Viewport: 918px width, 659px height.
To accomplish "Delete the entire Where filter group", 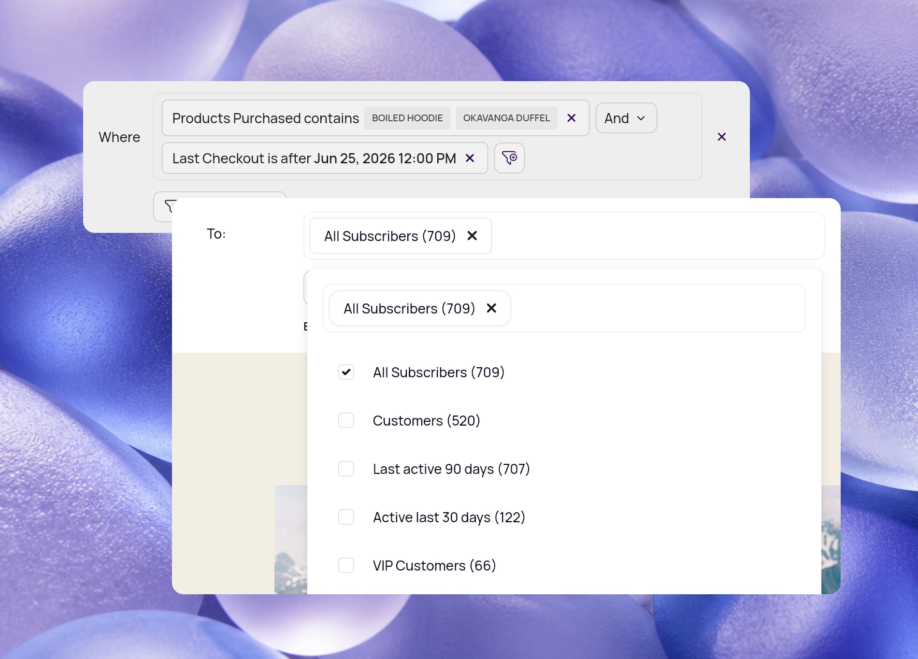I will [722, 137].
